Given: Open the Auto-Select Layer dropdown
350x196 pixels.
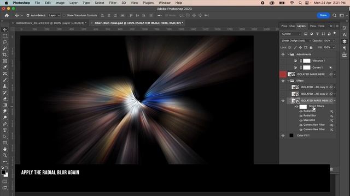Looking at the screenshot, I should coord(54,15).
